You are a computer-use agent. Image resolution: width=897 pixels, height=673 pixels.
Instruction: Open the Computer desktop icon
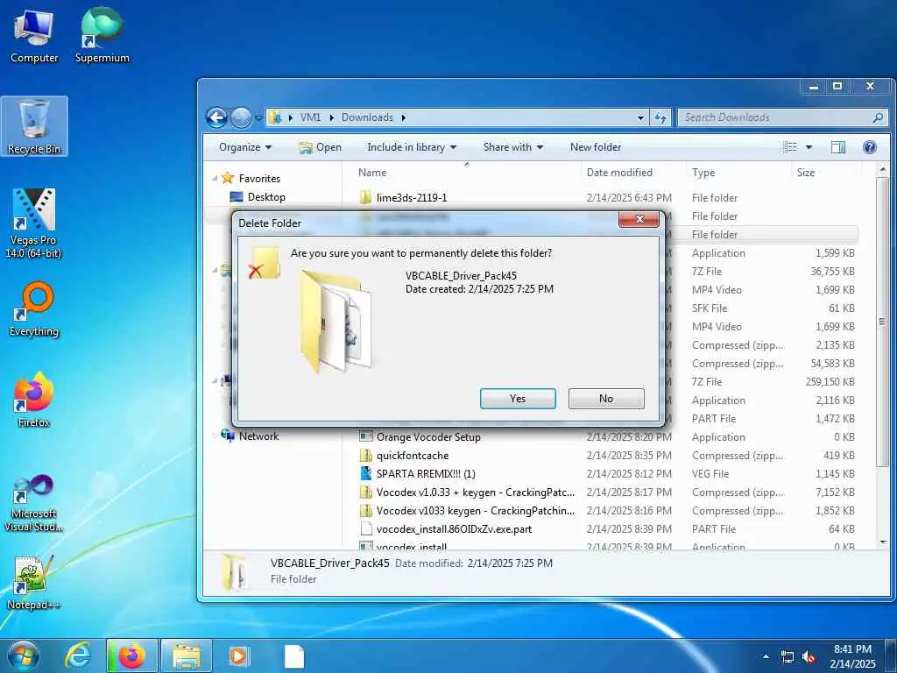[34, 36]
